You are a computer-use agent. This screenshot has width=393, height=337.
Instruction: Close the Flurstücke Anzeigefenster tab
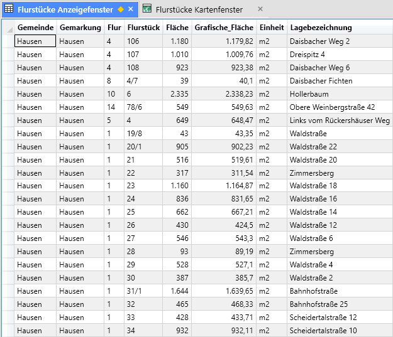click(x=131, y=9)
